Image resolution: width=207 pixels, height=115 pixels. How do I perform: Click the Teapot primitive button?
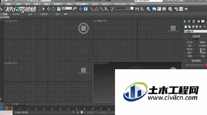pos(190,56)
